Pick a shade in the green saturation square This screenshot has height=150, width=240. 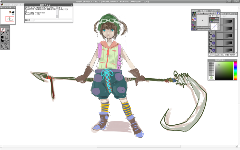pyautogui.click(x=224, y=71)
